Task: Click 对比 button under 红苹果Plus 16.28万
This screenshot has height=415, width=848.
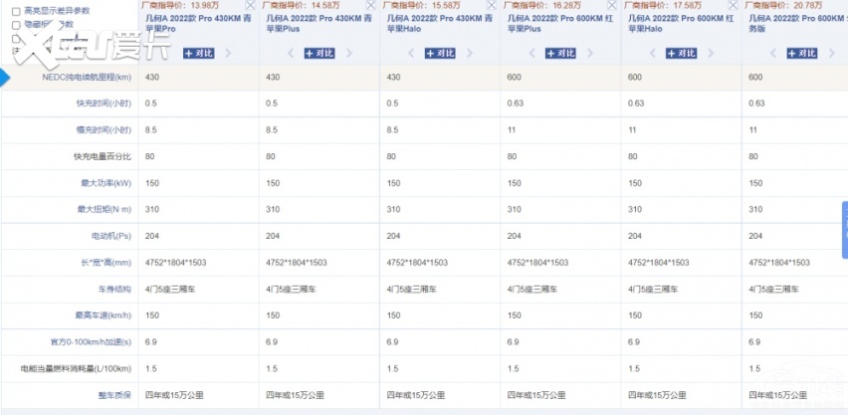Action: tap(561, 54)
